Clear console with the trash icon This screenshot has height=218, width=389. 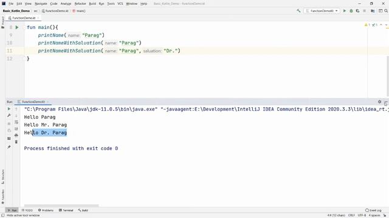(16, 142)
